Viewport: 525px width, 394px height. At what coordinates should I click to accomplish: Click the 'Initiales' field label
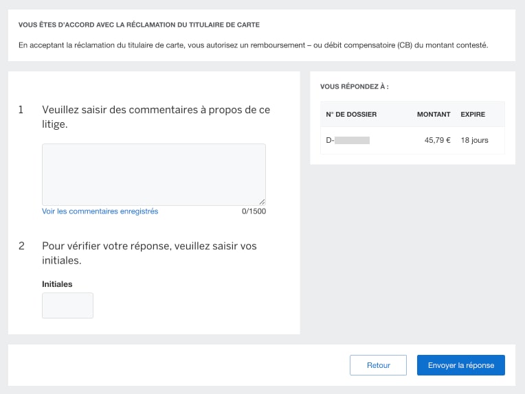point(57,283)
